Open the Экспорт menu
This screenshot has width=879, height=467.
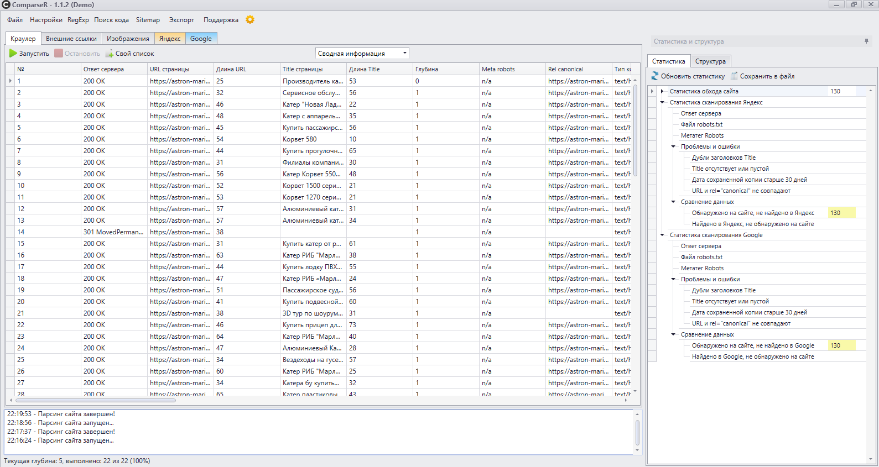[181, 20]
